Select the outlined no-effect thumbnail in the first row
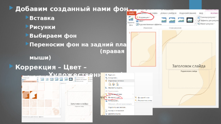 pyautogui.click(x=41, y=86)
